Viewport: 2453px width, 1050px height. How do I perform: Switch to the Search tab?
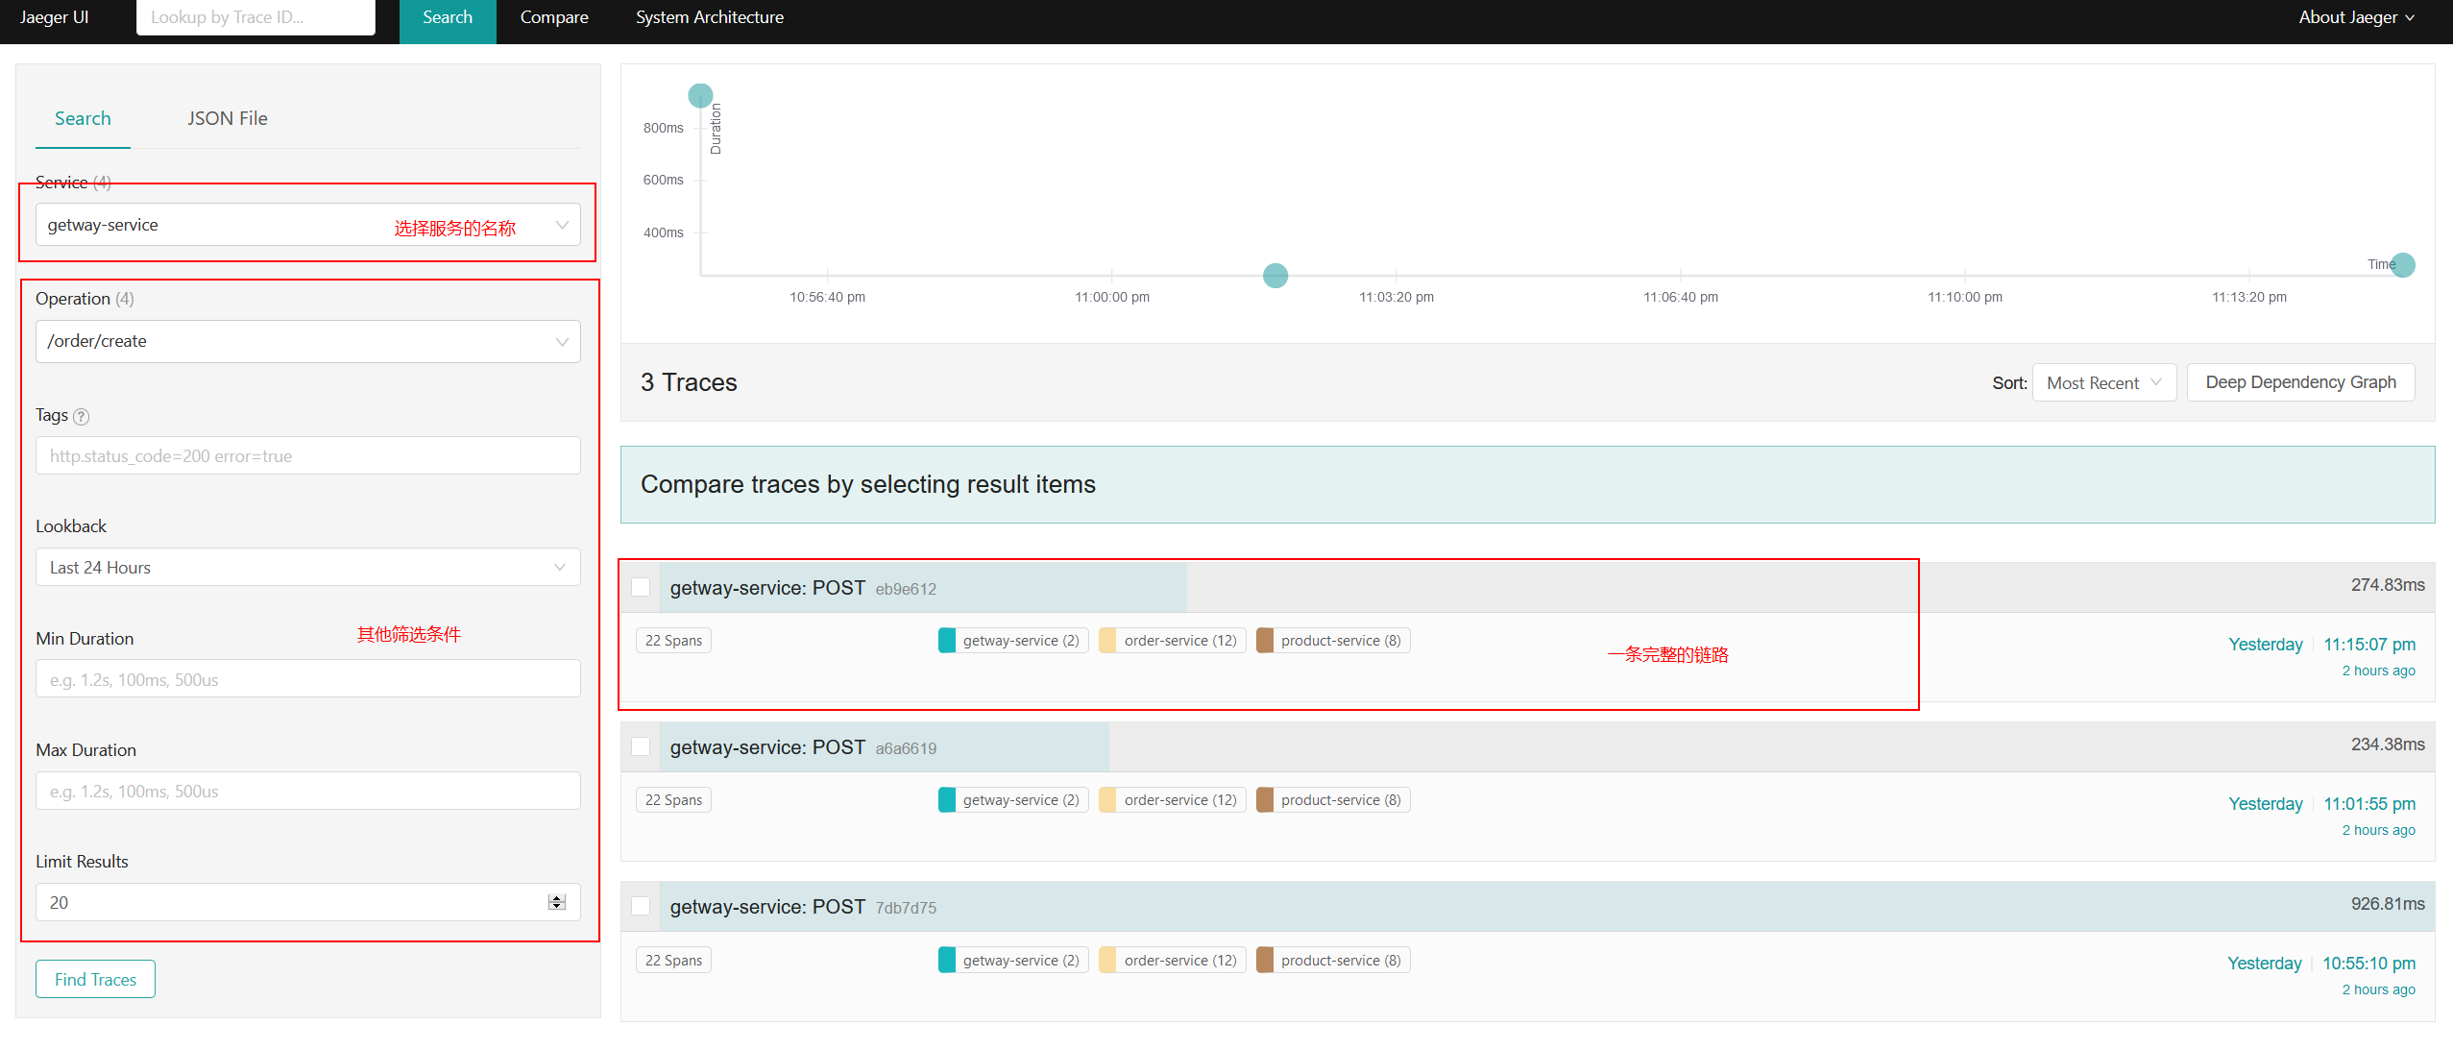point(83,117)
